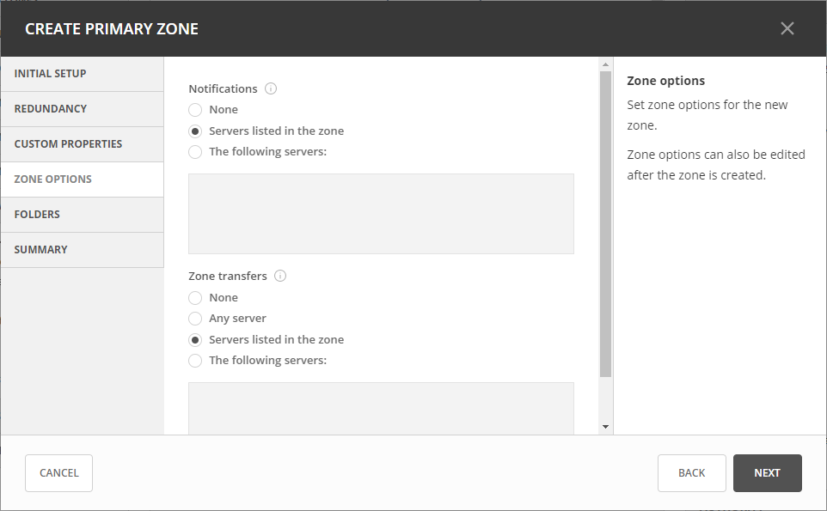Select None under Zone transfers
Image resolution: width=827 pixels, height=511 pixels.
pyautogui.click(x=195, y=298)
